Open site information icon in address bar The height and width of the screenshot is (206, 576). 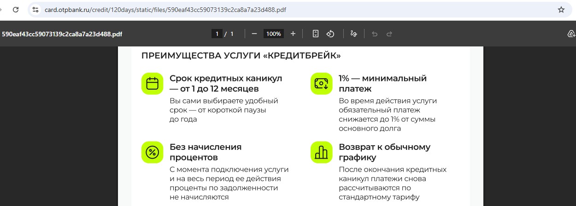[35, 10]
